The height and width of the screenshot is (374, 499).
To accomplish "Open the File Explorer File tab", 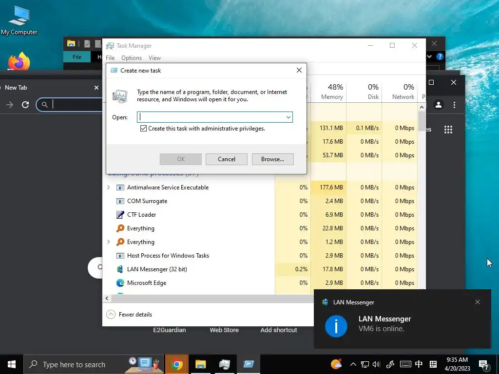I will coord(77,57).
